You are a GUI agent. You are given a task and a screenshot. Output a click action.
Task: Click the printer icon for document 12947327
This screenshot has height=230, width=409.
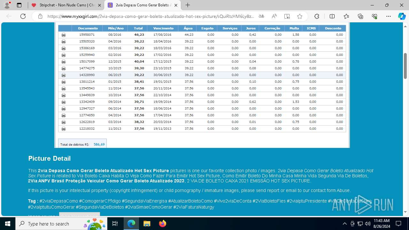click(x=64, y=109)
